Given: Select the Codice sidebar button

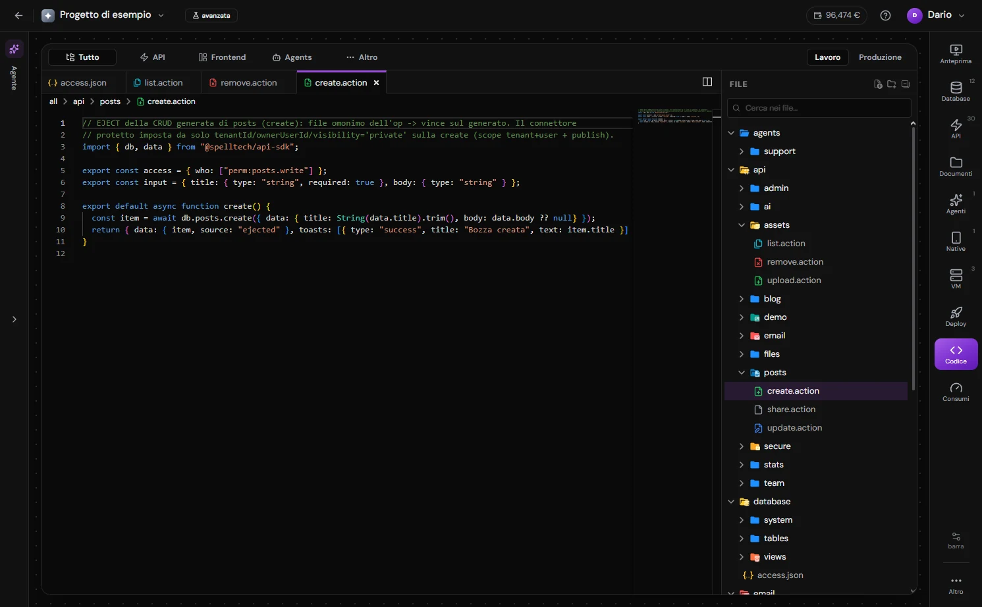Looking at the screenshot, I should click(x=956, y=354).
